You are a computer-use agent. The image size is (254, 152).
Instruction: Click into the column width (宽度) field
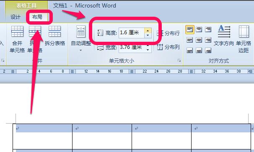(131, 47)
